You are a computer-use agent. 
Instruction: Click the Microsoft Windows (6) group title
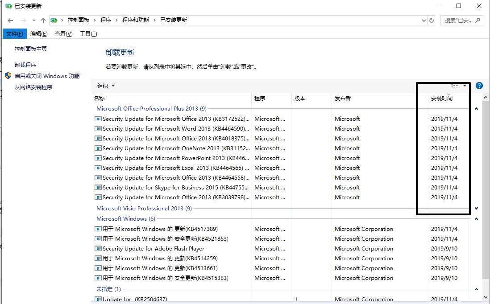(x=126, y=219)
